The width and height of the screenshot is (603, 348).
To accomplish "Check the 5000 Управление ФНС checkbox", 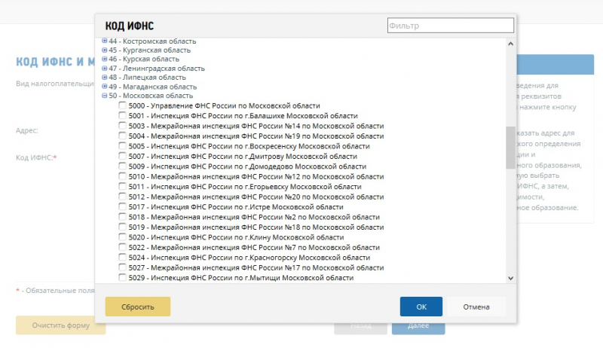I will click(123, 106).
